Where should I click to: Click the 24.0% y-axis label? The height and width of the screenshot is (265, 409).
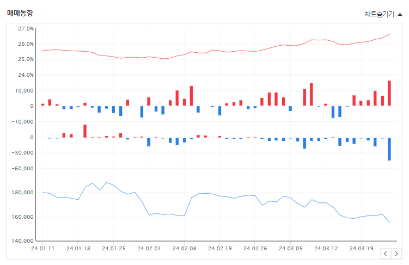[x=26, y=75]
